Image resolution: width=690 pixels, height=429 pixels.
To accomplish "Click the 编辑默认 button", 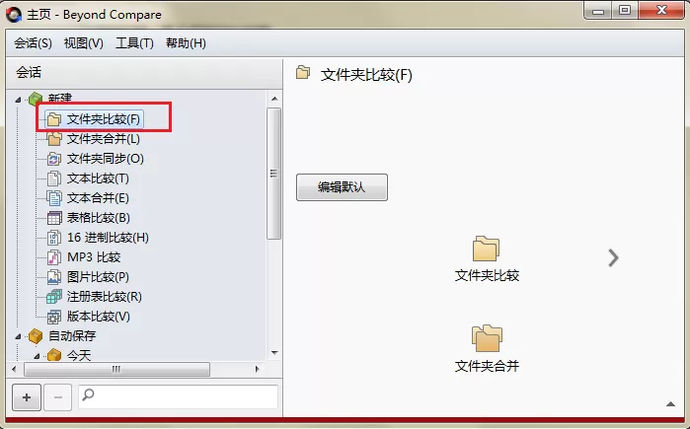I will tap(342, 187).
